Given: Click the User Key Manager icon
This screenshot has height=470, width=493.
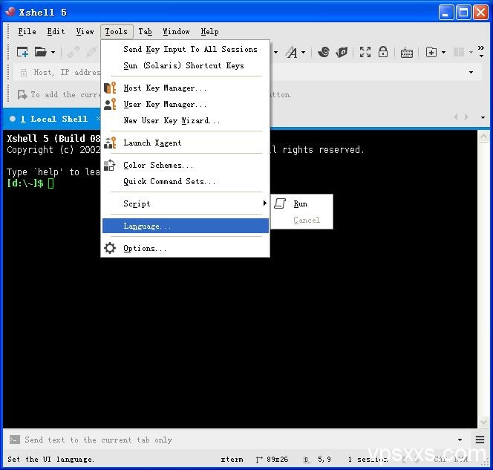Looking at the screenshot, I should point(110,104).
